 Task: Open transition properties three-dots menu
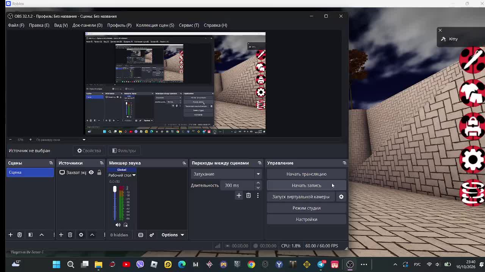pyautogui.click(x=258, y=195)
